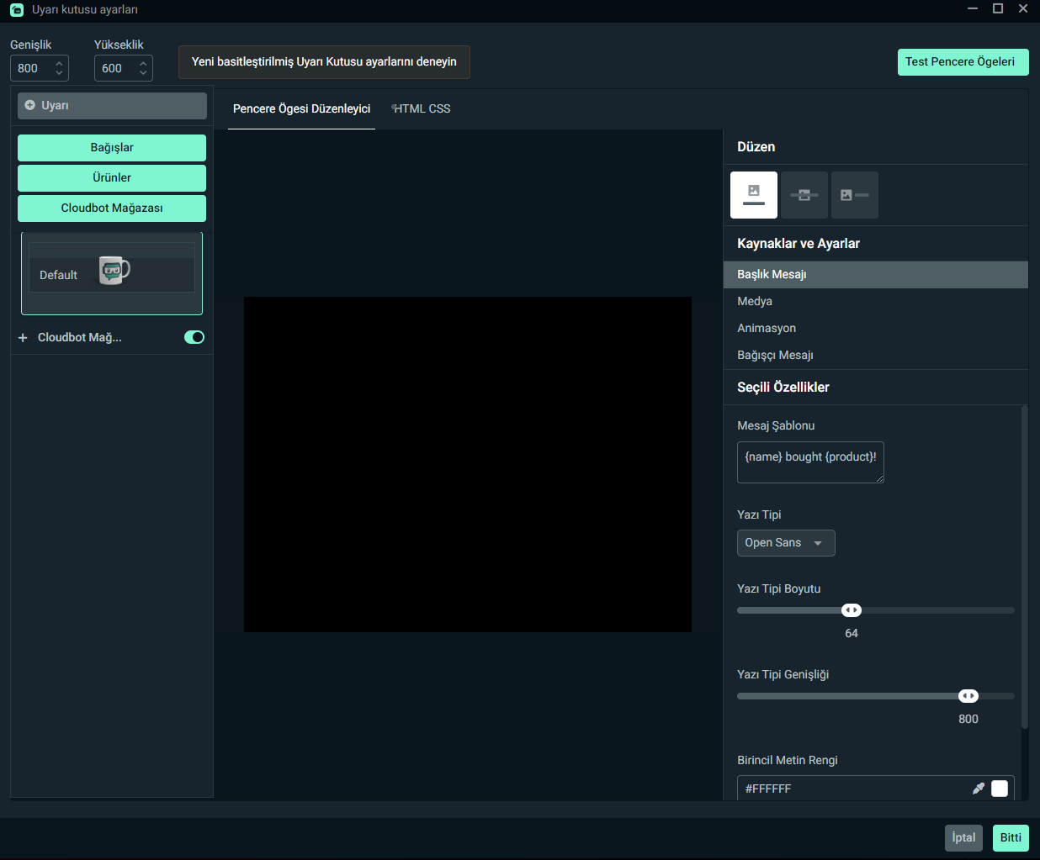Click the plus icon next to Cloudbot Mağ...
This screenshot has width=1040, height=860.
point(23,337)
